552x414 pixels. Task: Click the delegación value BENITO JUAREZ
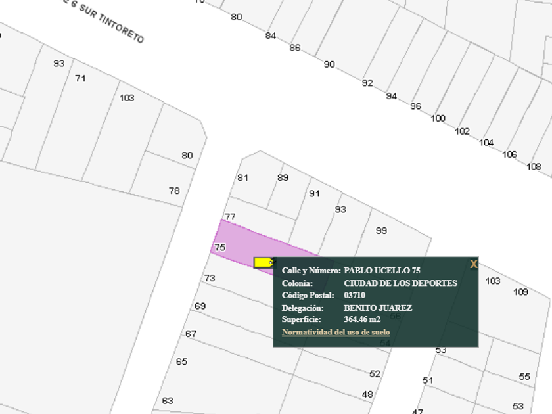[x=378, y=308]
